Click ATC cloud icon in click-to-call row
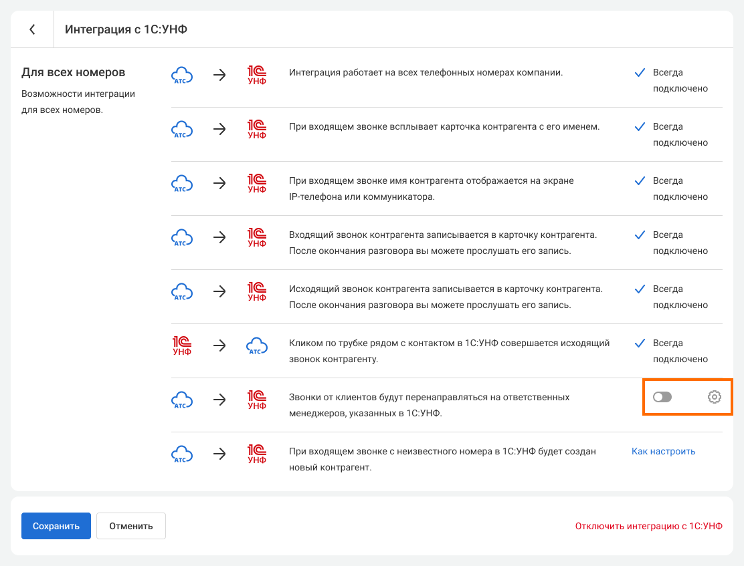744x566 pixels. pos(257,345)
